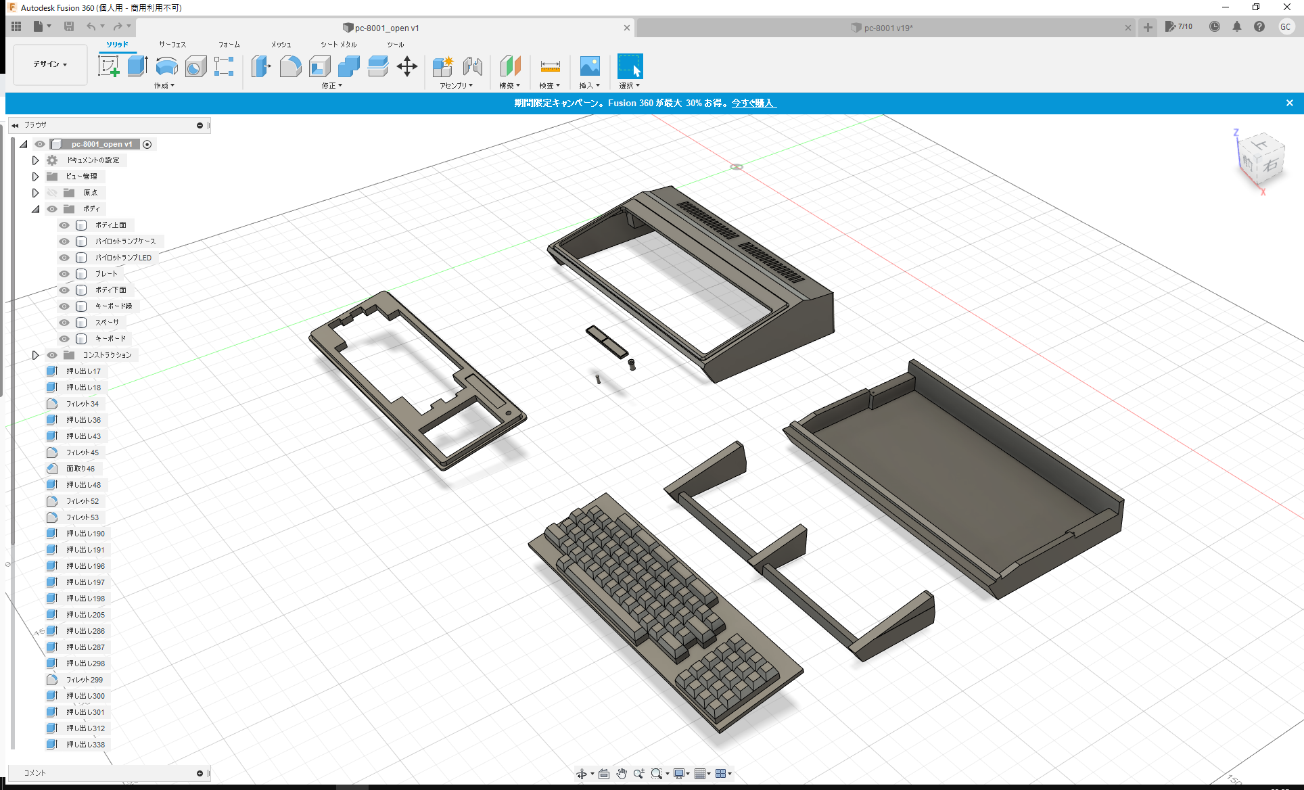
Task: Activate the Extrude tool in the toolbar
Action: point(138,66)
